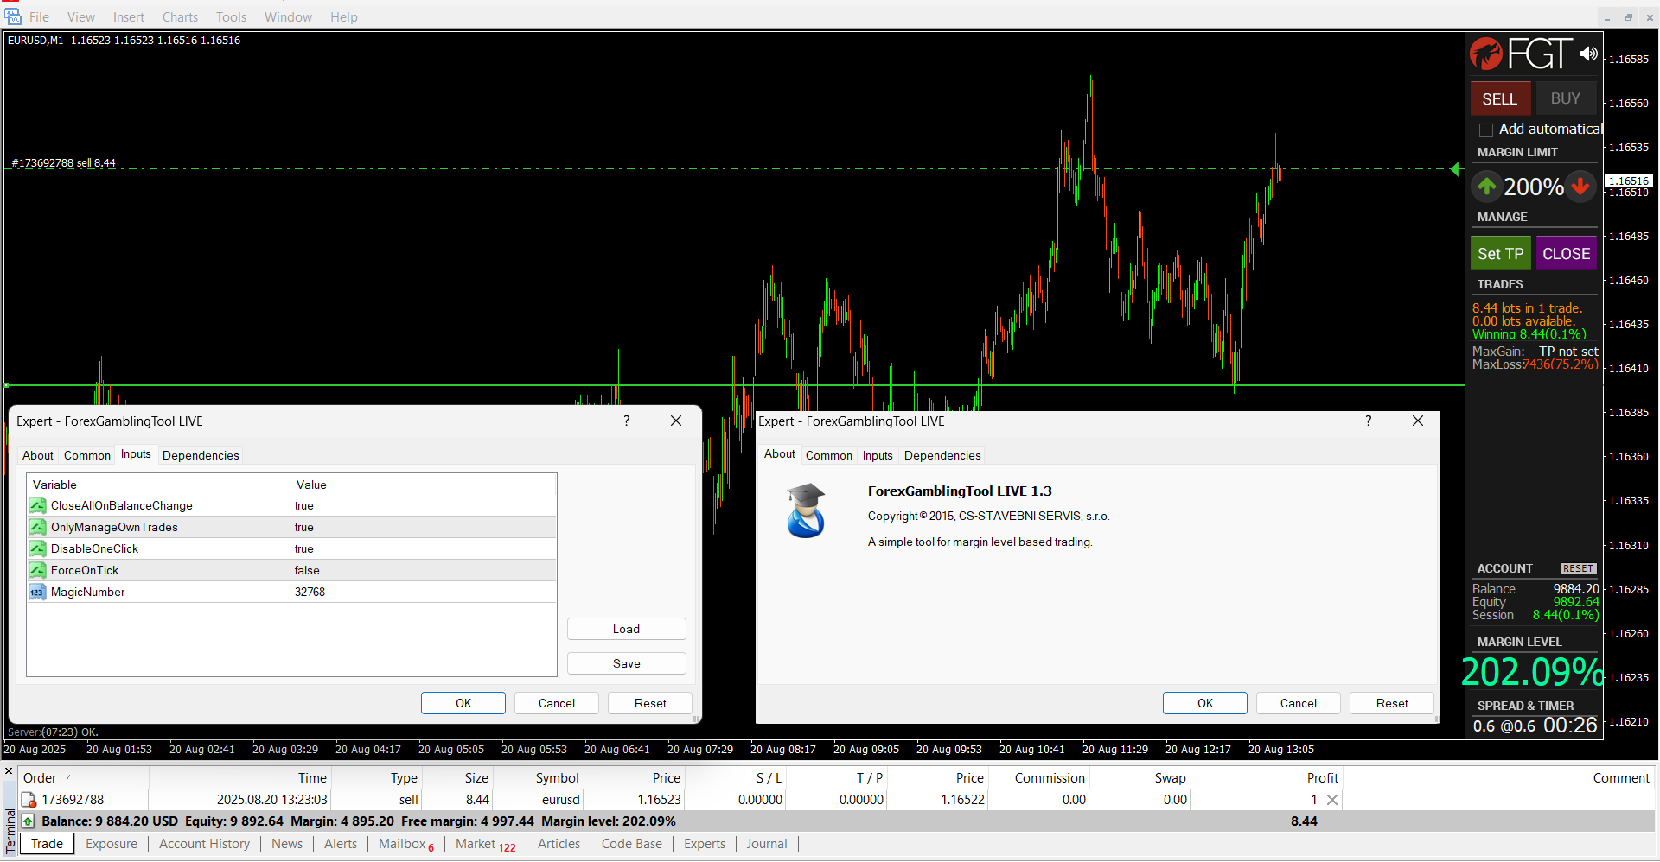Mute the FGT panel sound speaker
The width and height of the screenshot is (1660, 862).
pos(1588,54)
